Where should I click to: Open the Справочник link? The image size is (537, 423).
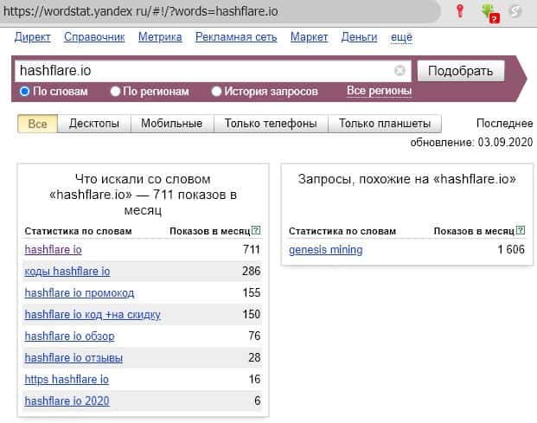[94, 37]
